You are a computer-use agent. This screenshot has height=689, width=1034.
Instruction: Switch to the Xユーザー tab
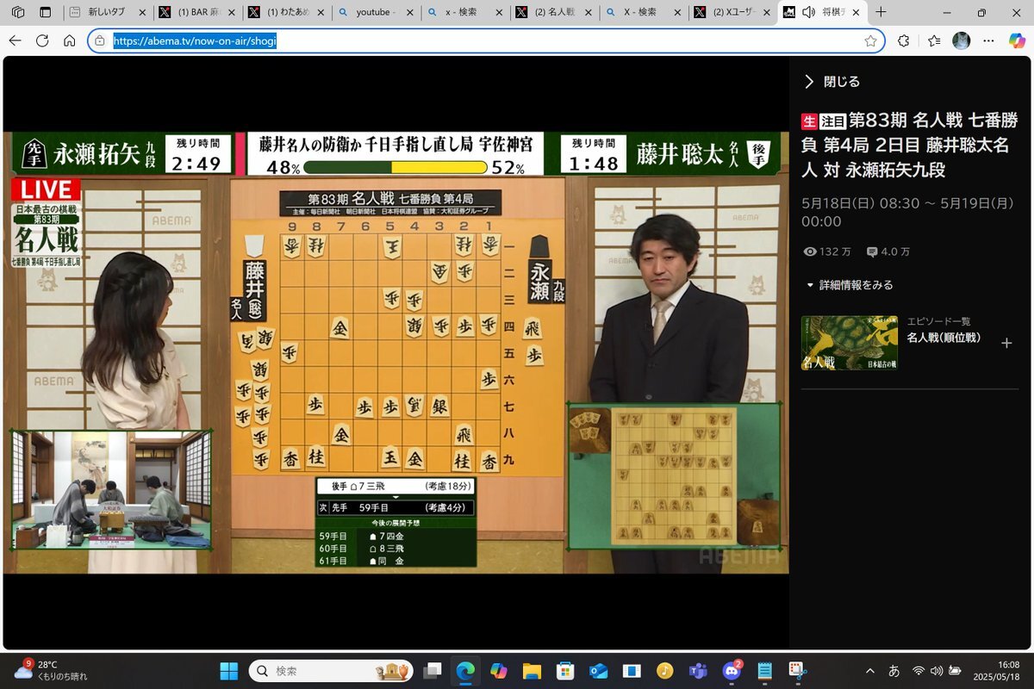click(732, 13)
